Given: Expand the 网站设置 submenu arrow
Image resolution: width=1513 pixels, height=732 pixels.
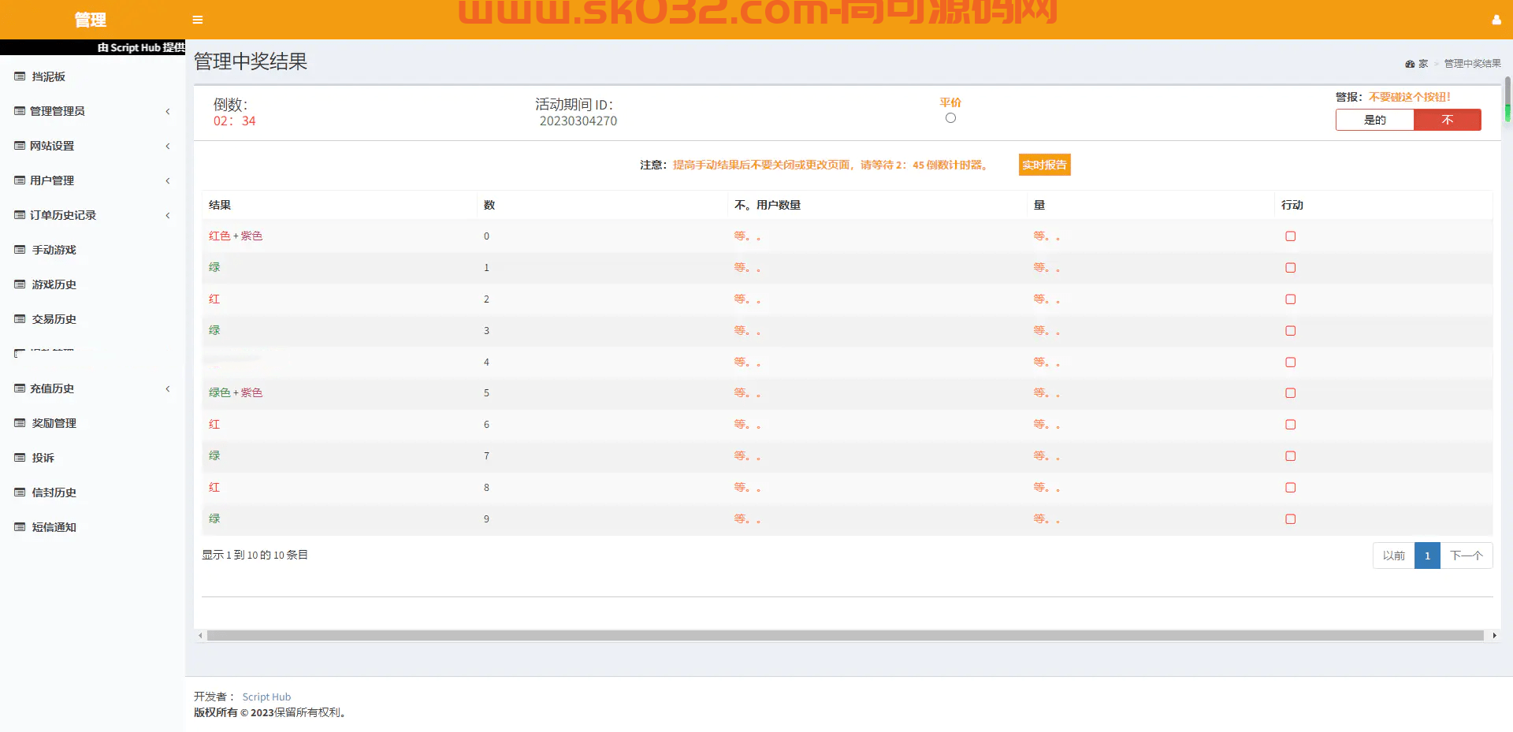Looking at the screenshot, I should pyautogui.click(x=168, y=147).
